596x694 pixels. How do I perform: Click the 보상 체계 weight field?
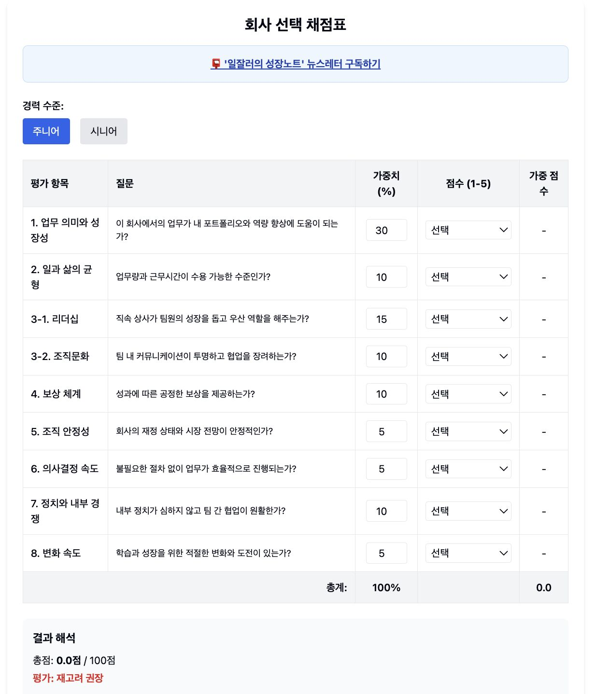pos(386,393)
